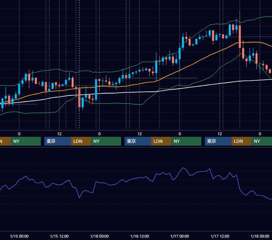
Task: Select the large blue candle just before 1/16 00:00
Action: (96, 90)
